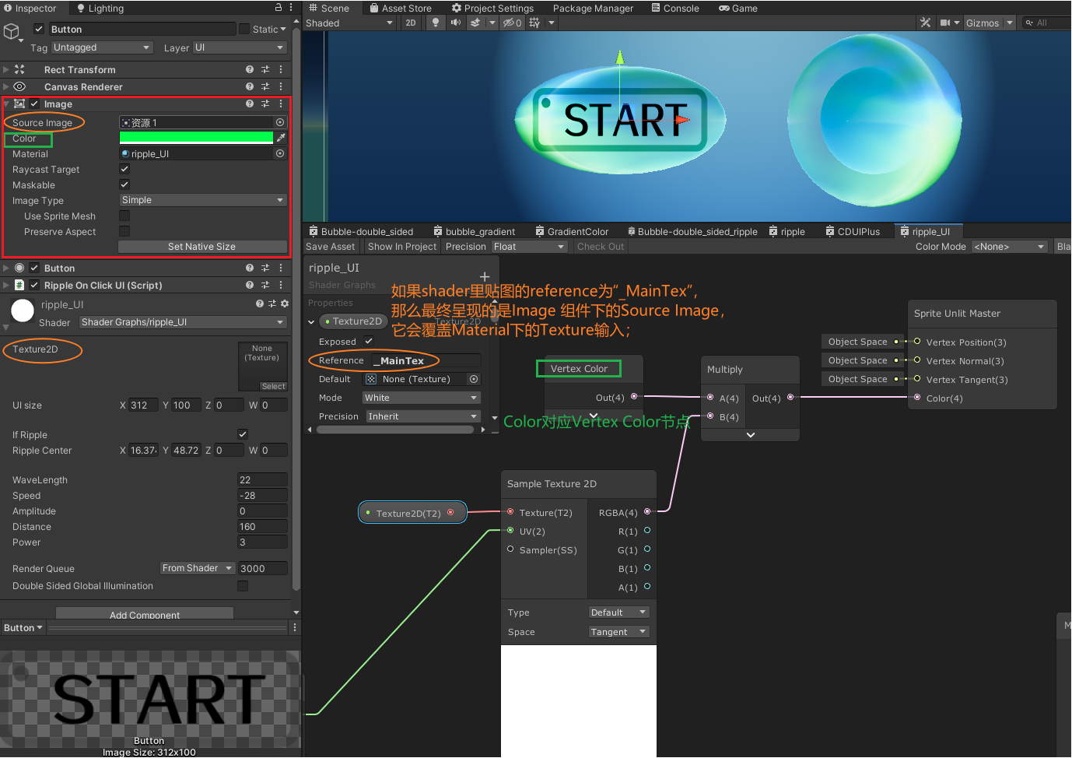Click the Set Native Size button
The image size is (1072, 758).
(x=202, y=247)
